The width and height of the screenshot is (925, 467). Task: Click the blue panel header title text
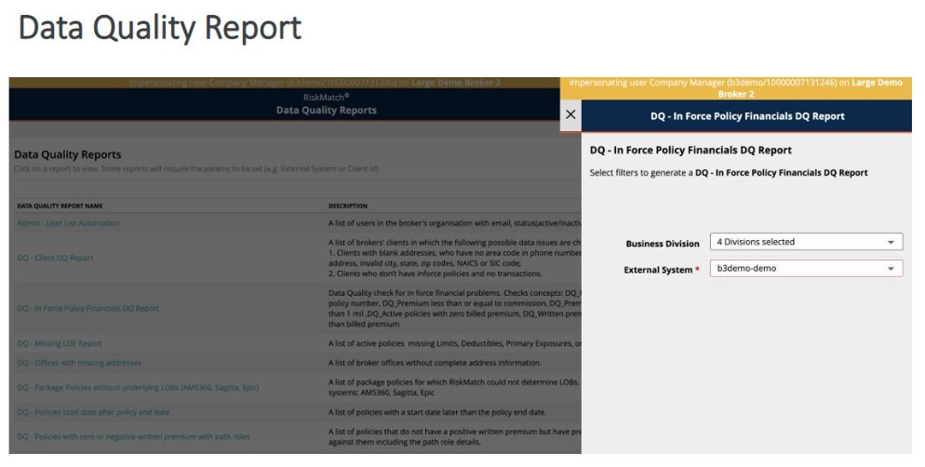point(747,116)
